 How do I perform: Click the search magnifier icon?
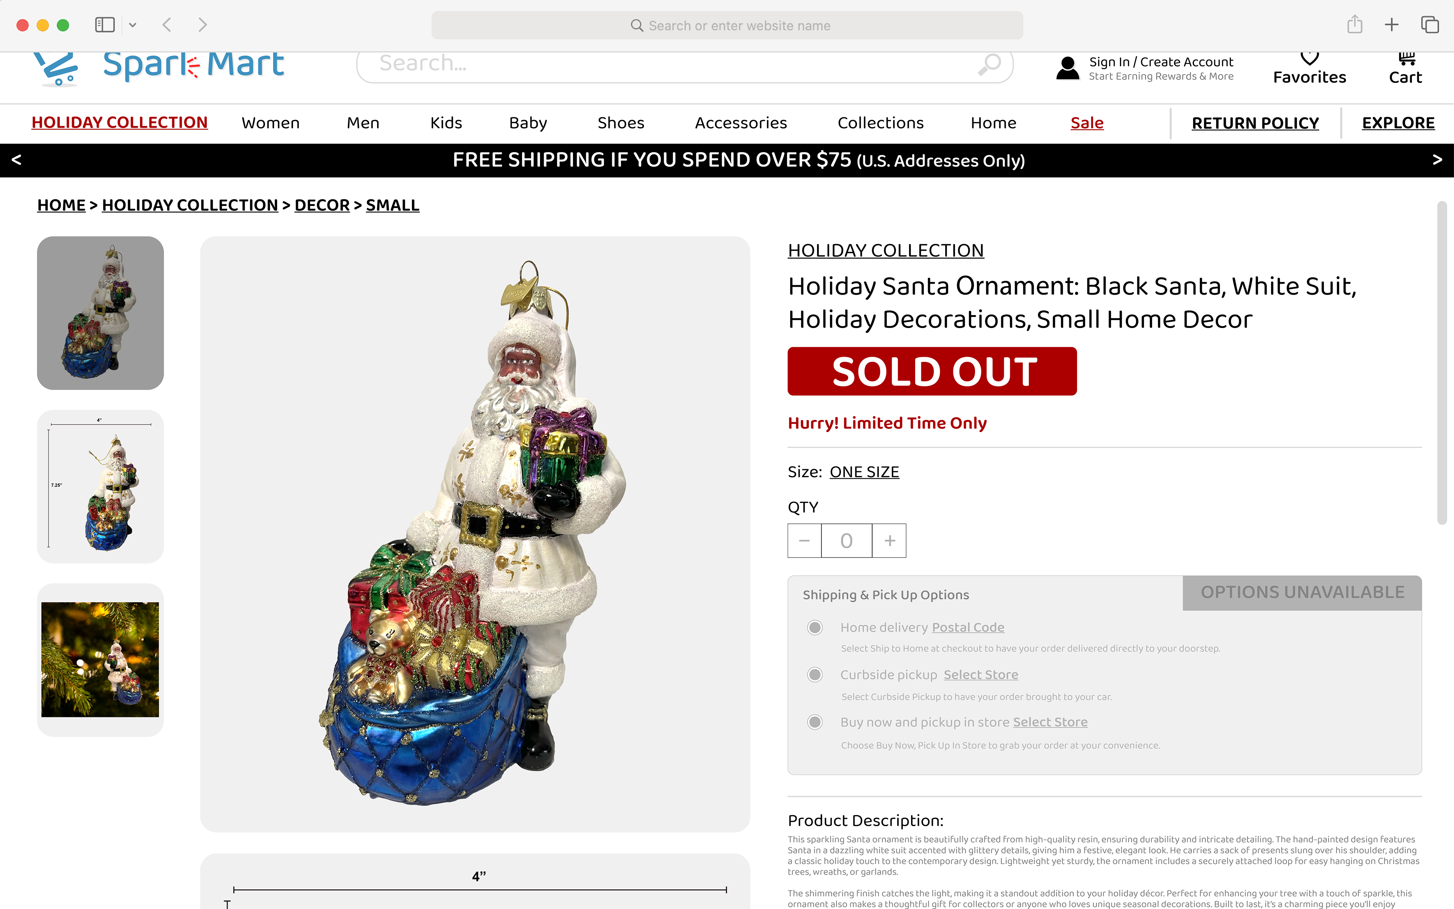tap(989, 64)
